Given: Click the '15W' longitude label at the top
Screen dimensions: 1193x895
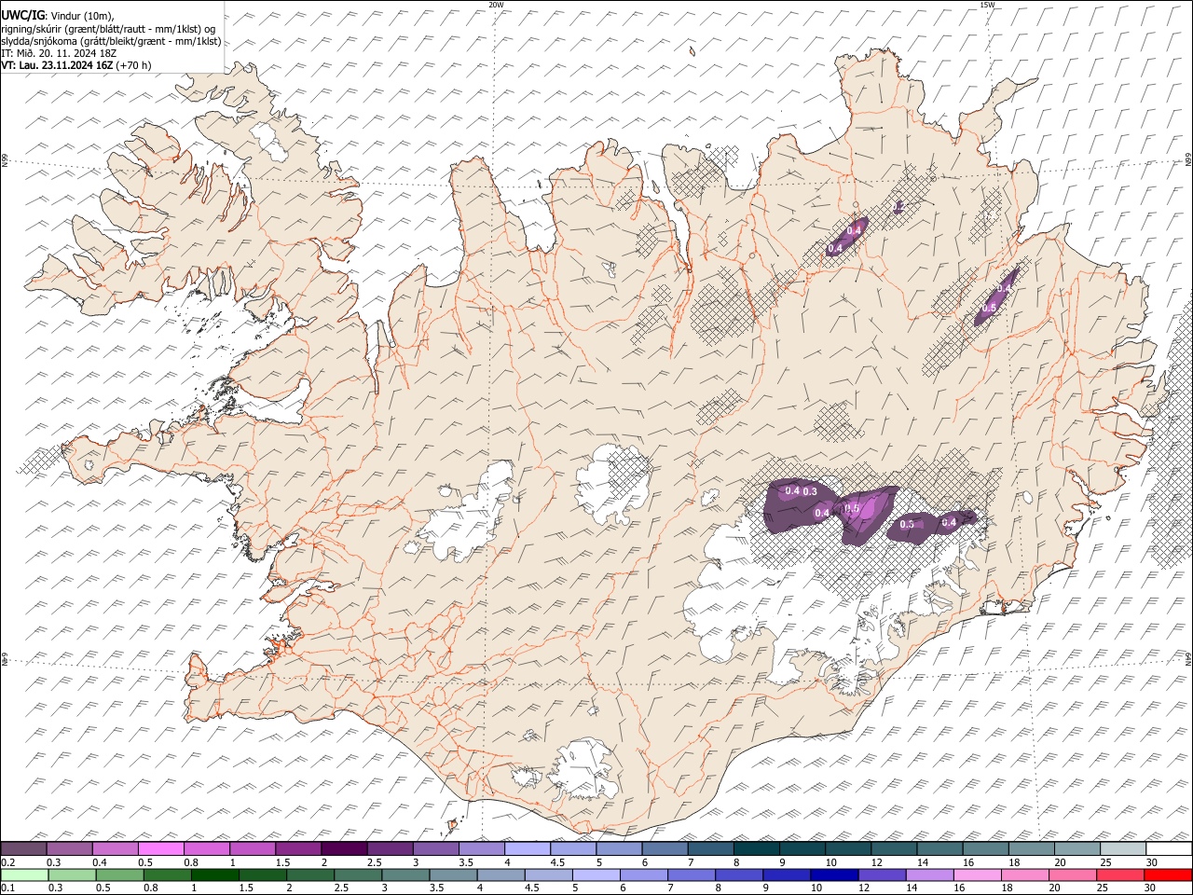Looking at the screenshot, I should click(986, 5).
